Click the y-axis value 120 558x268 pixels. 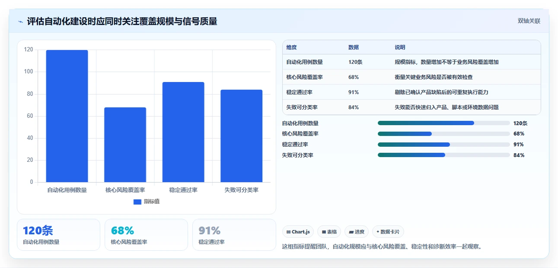pyautogui.click(x=29, y=50)
